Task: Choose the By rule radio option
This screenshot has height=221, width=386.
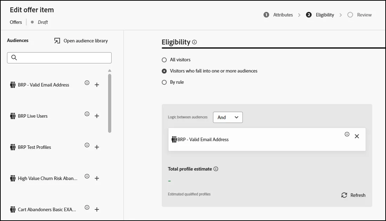Action: [164, 82]
